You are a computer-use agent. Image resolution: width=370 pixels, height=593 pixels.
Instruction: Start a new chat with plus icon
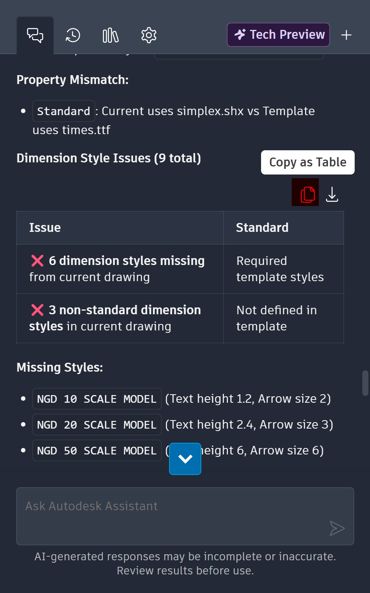[x=346, y=35]
